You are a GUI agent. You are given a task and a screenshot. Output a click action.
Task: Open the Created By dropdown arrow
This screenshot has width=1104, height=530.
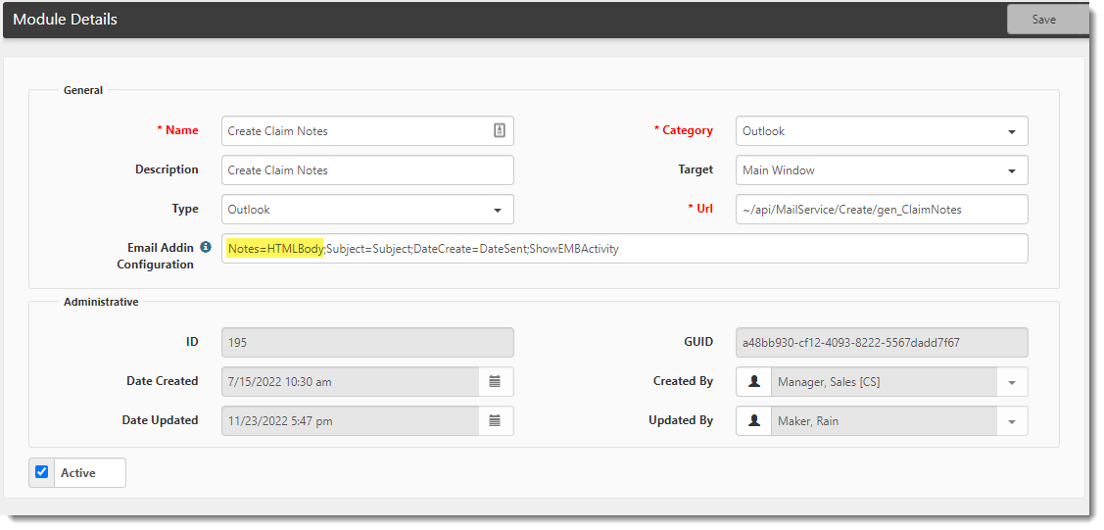coord(1012,382)
